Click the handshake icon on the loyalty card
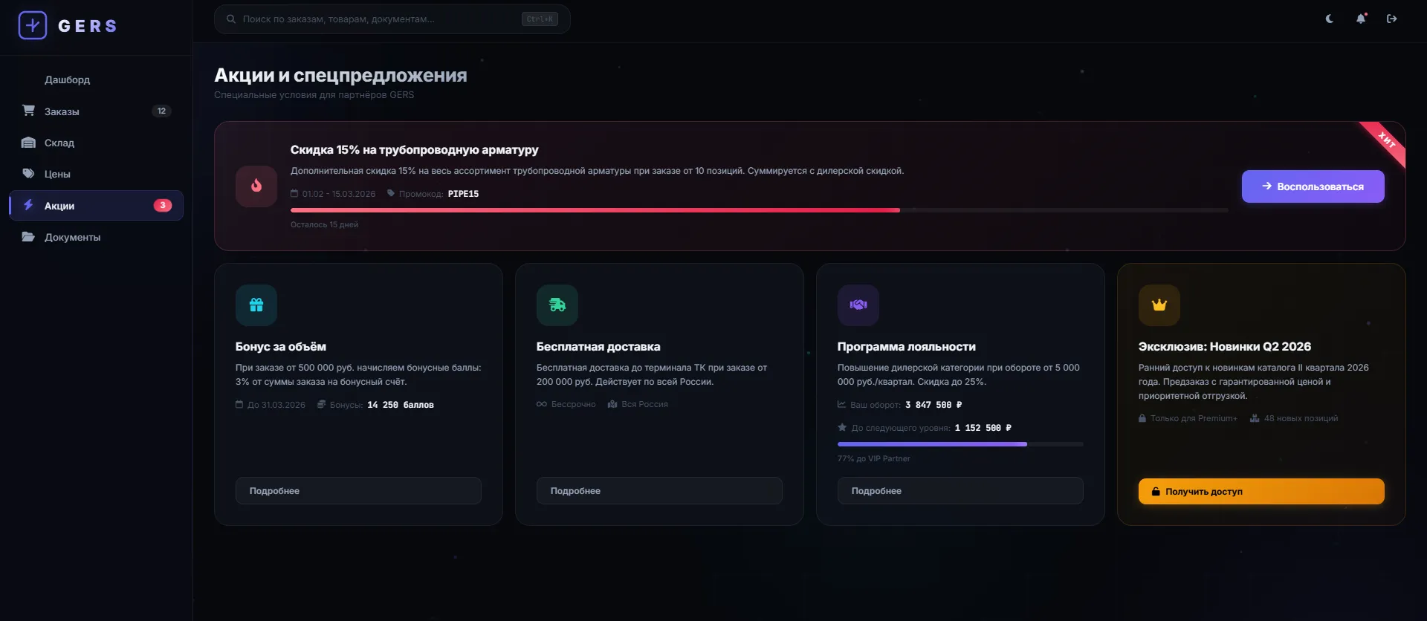 (858, 305)
